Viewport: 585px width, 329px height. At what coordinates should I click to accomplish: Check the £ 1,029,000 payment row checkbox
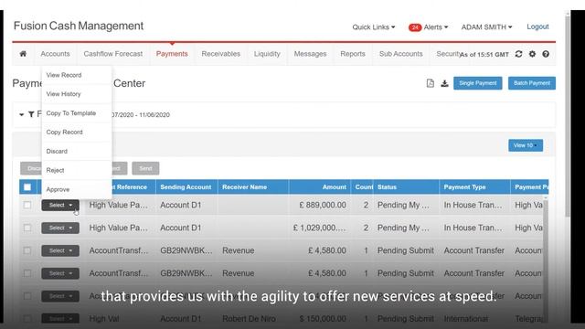(27, 228)
